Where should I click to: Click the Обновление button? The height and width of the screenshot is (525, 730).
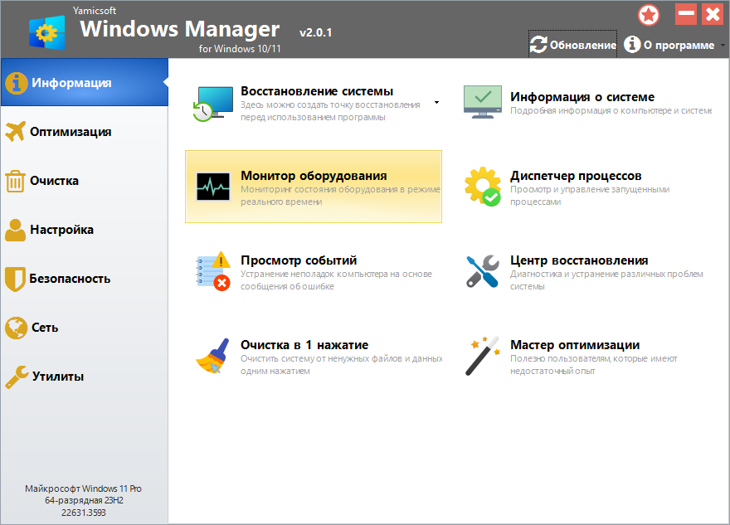pyautogui.click(x=573, y=46)
